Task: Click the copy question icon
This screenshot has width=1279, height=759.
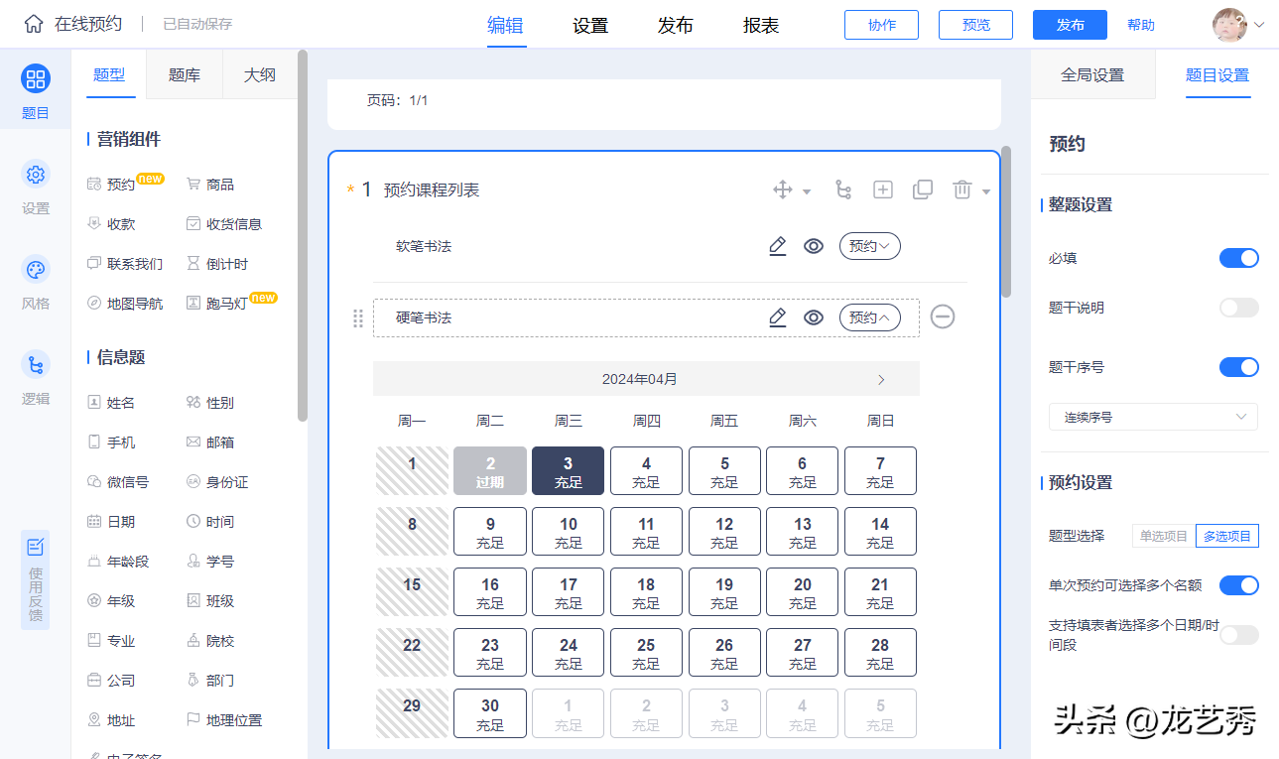Action: (x=923, y=190)
